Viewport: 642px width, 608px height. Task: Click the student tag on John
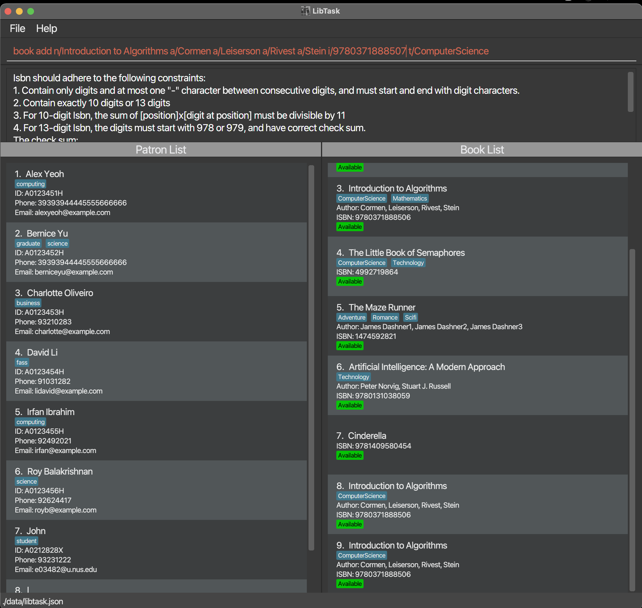(26, 541)
